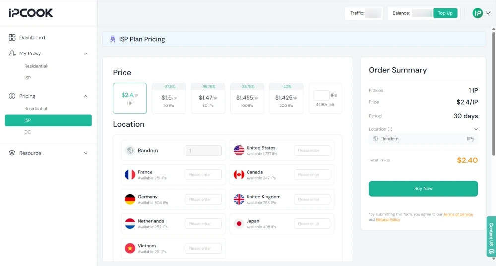496x266 pixels.
Task: Click the France quantity input
Action: (x=203, y=175)
